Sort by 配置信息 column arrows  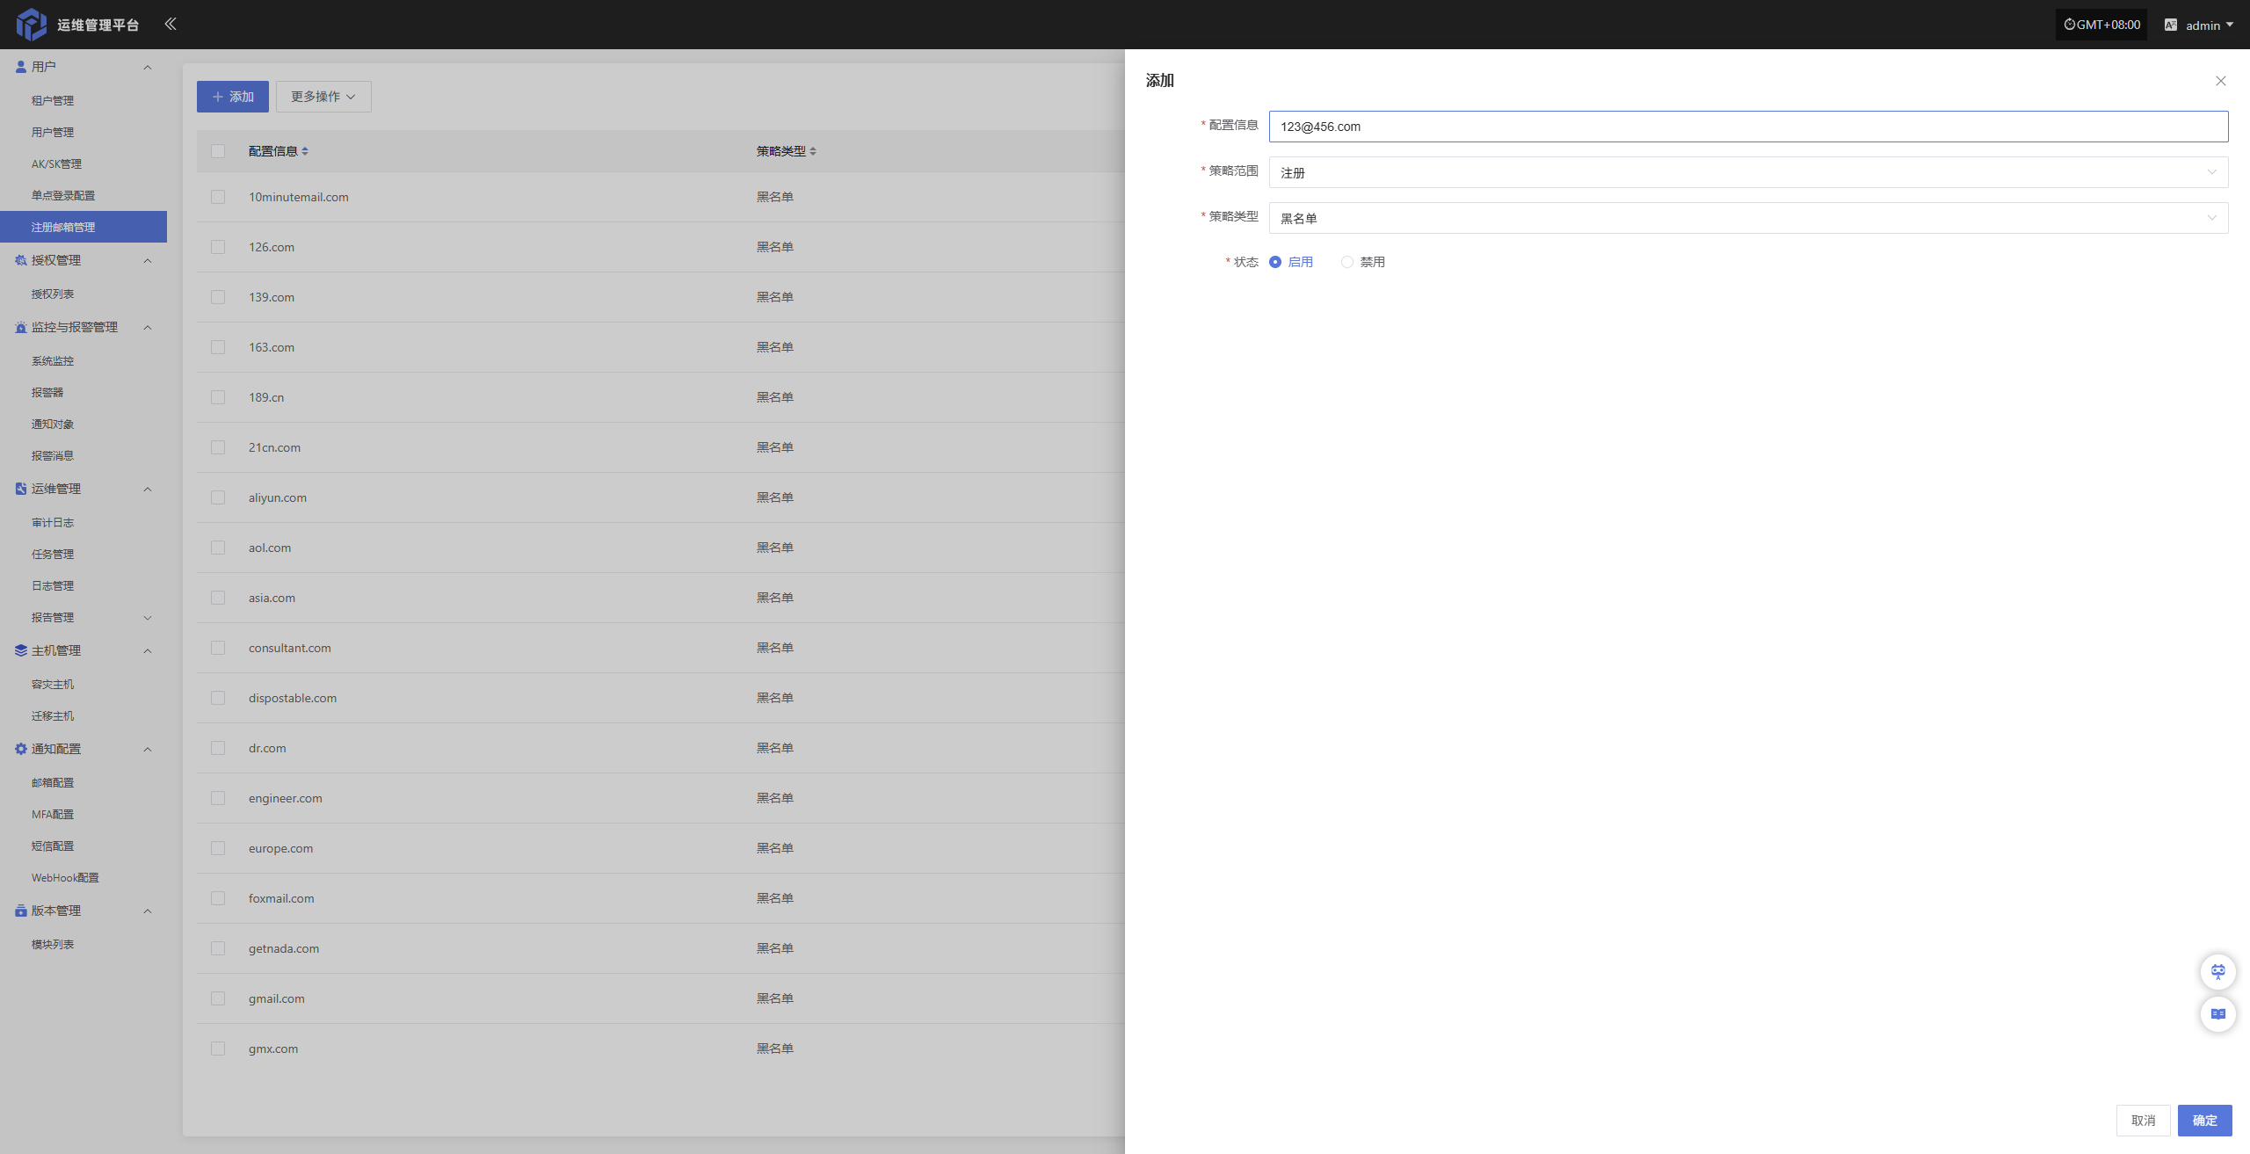305,151
